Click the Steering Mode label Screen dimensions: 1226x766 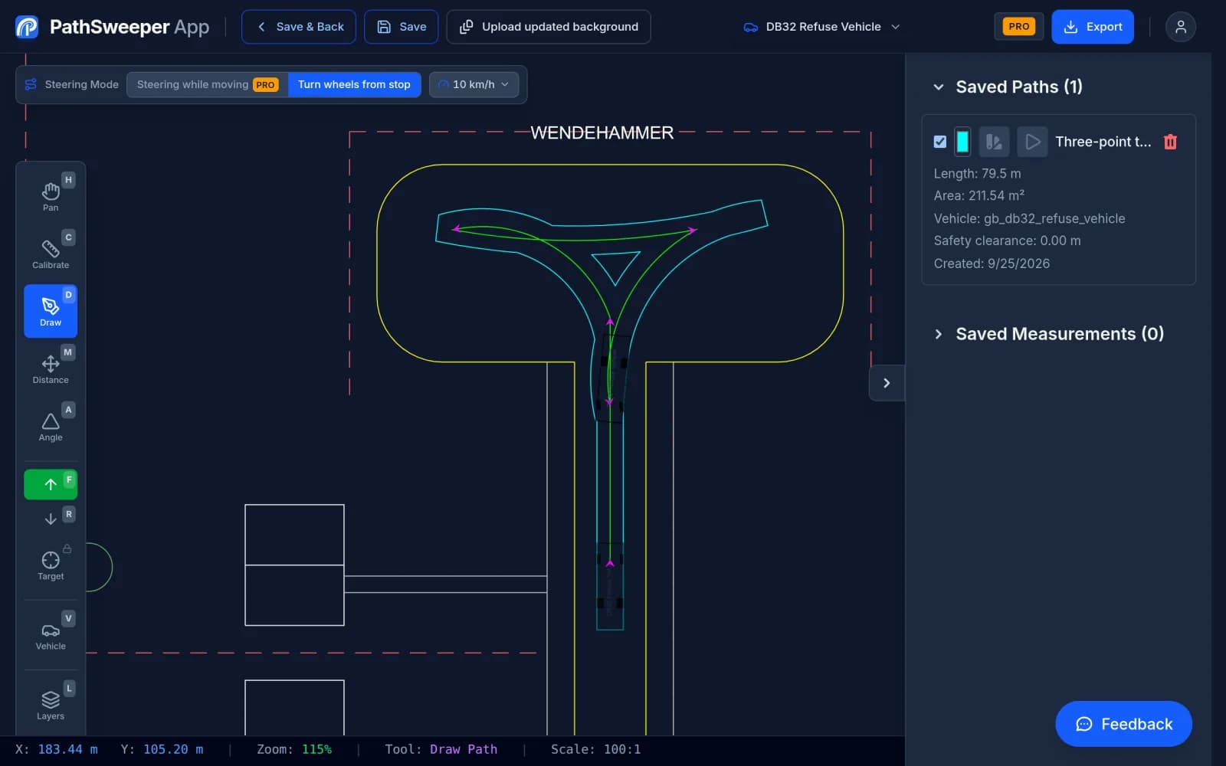pyautogui.click(x=81, y=84)
